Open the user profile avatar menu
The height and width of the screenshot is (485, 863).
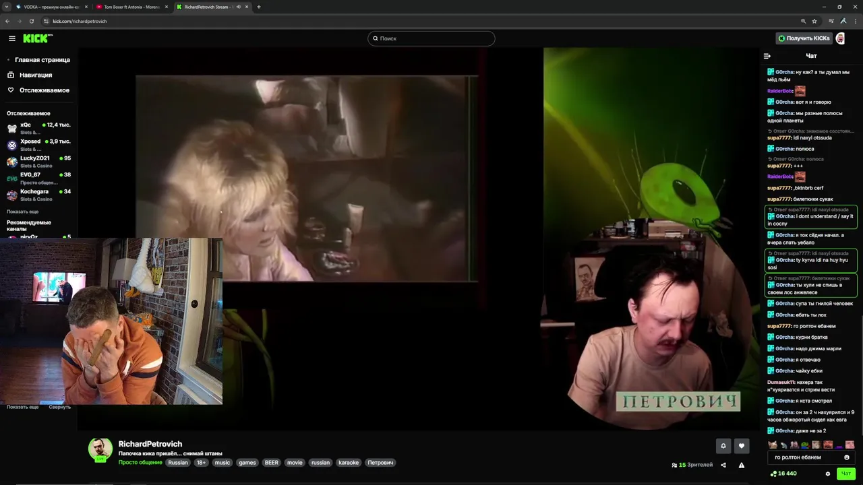[840, 38]
